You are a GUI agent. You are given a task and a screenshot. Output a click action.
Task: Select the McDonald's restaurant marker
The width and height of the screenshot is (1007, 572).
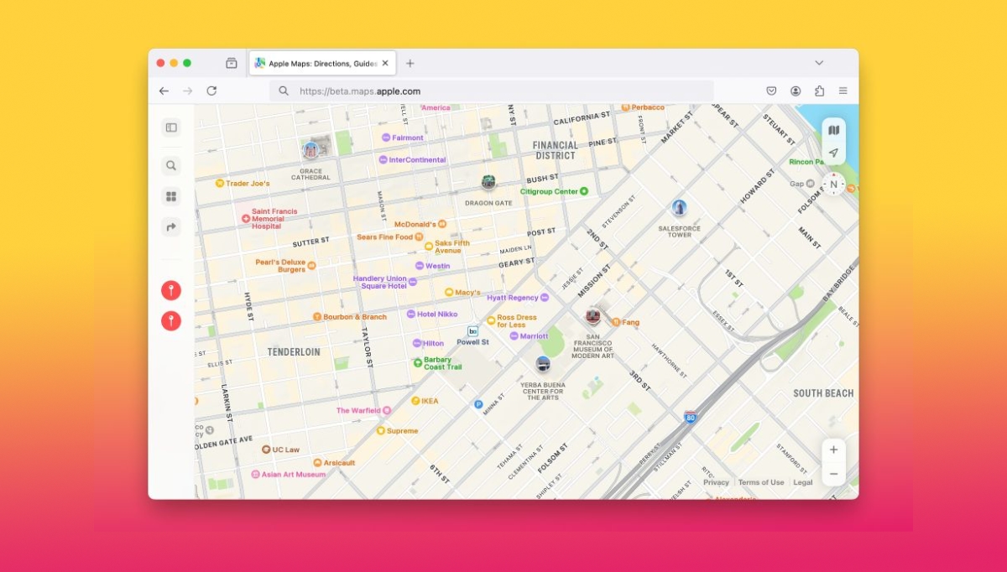click(442, 224)
